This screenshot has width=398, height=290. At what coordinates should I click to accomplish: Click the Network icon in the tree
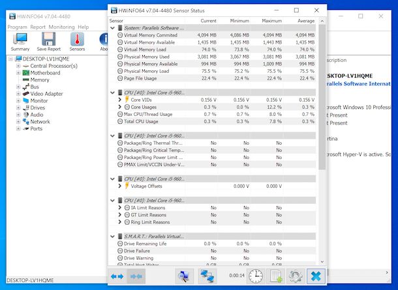pyautogui.click(x=26, y=122)
